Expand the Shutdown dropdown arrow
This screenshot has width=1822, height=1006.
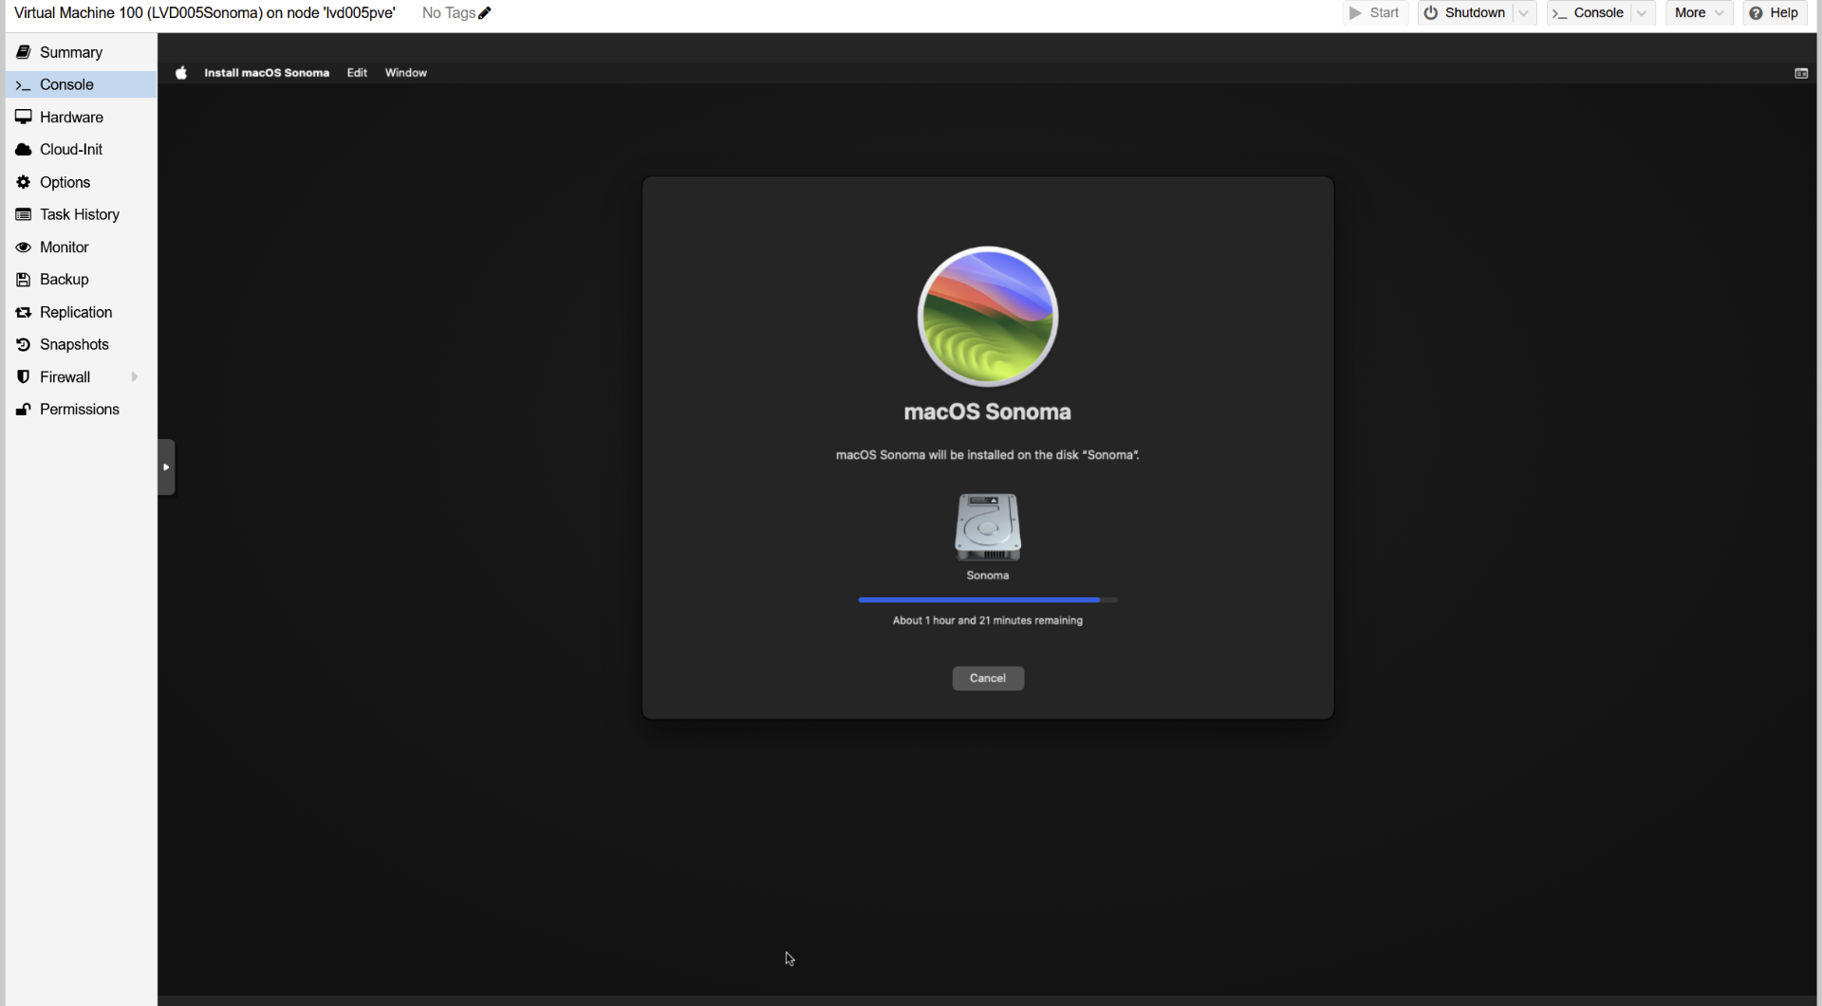click(1524, 13)
